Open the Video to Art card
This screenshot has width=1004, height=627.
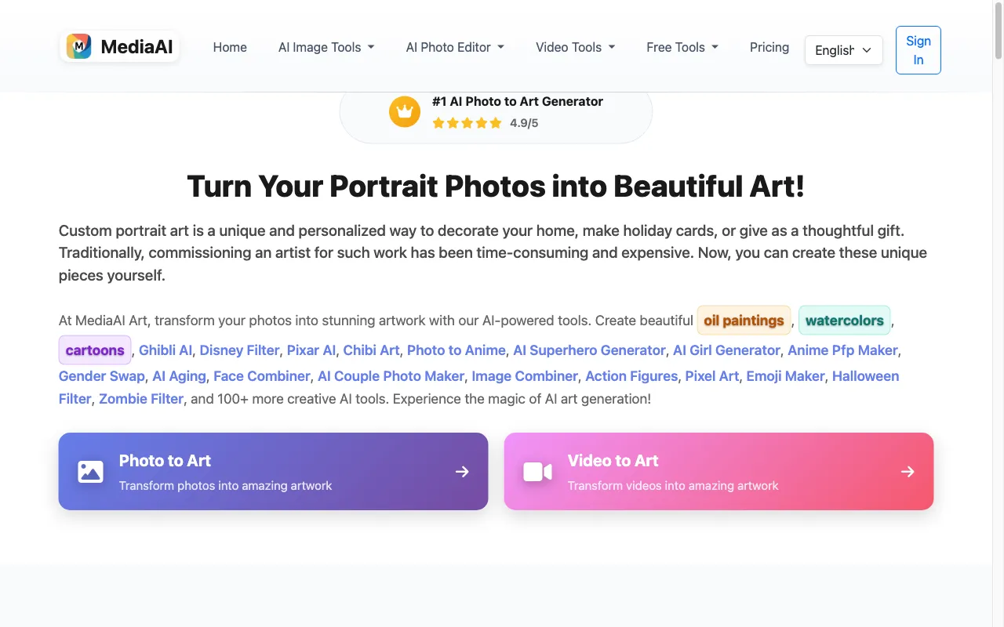(718, 472)
